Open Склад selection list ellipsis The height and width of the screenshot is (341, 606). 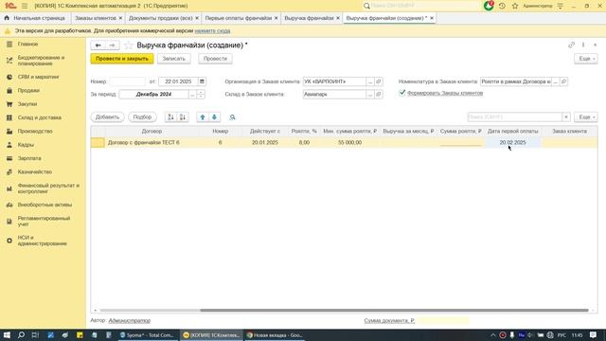point(370,95)
